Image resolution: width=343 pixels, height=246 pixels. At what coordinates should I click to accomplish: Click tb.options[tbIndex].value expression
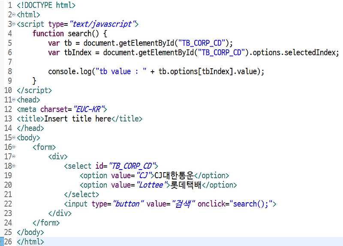coord(208,71)
